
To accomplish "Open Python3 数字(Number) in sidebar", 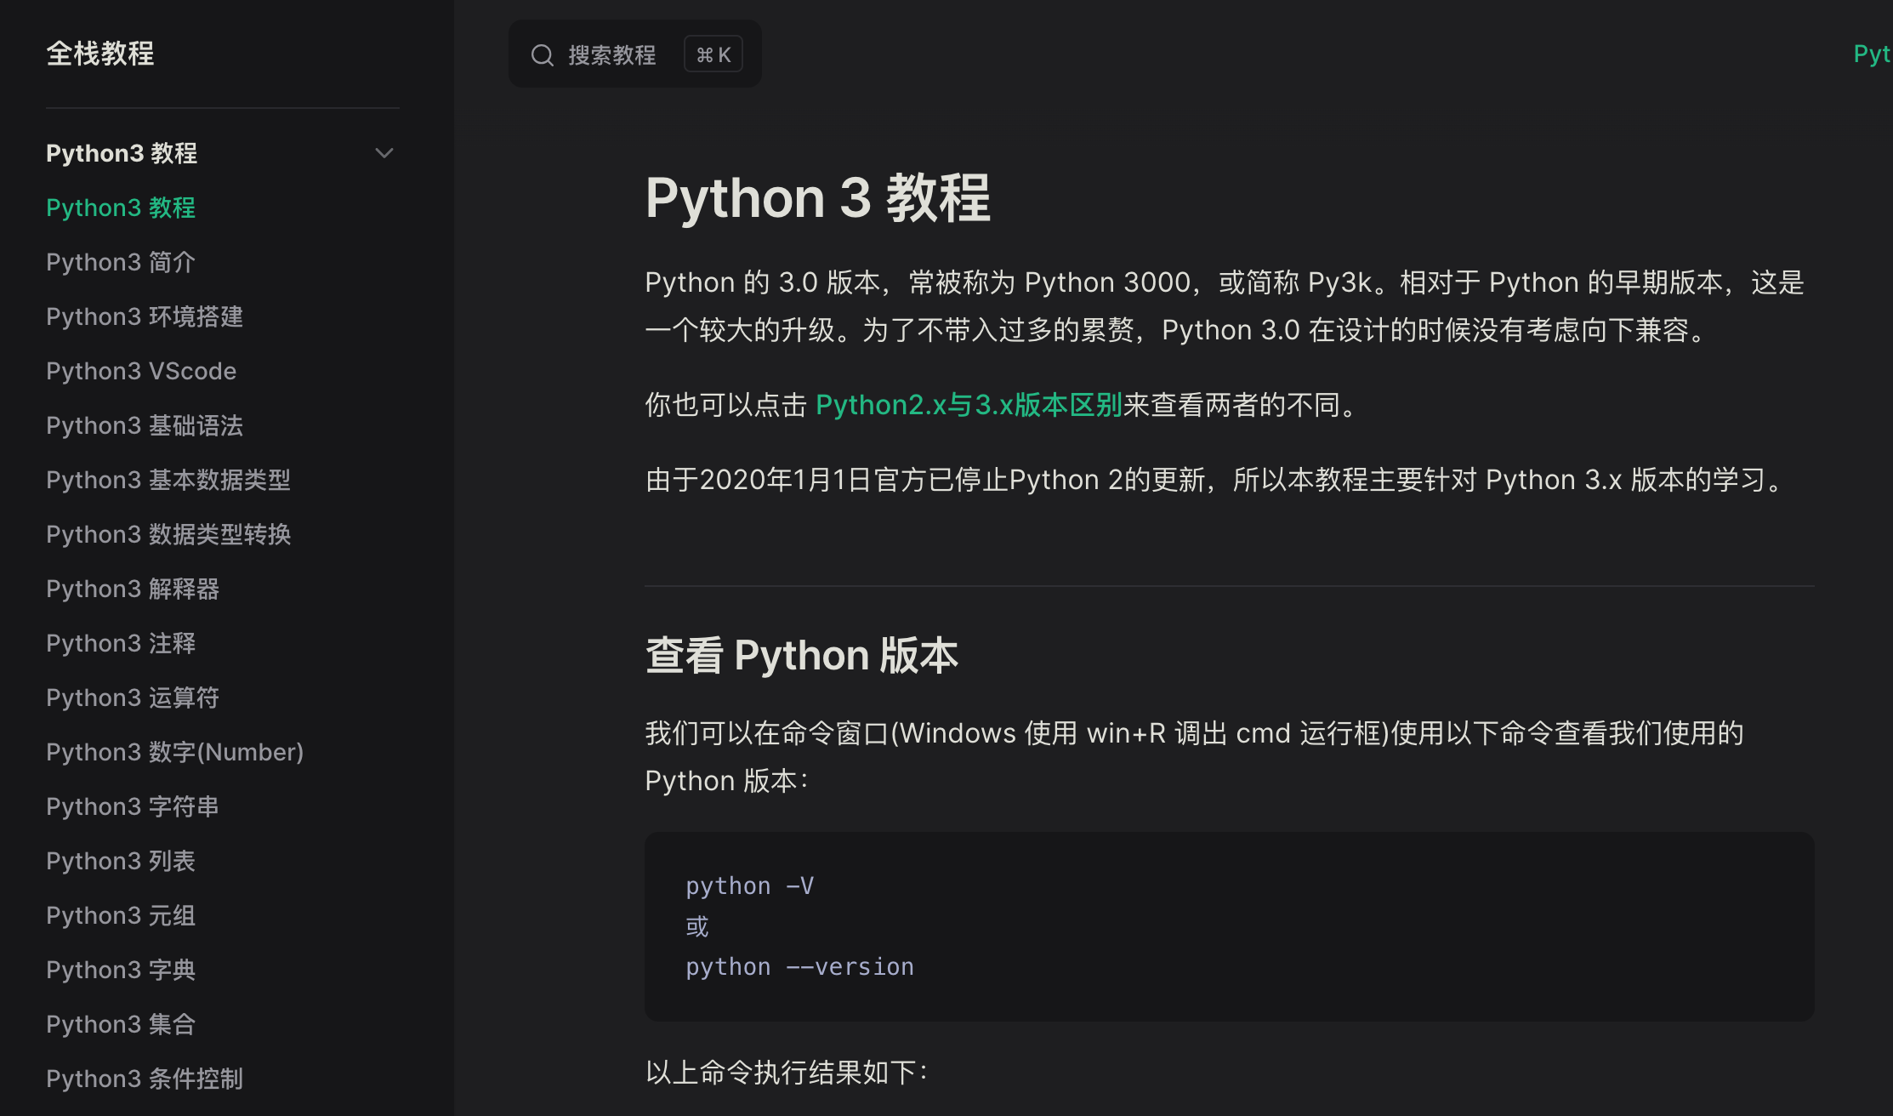I will [174, 752].
